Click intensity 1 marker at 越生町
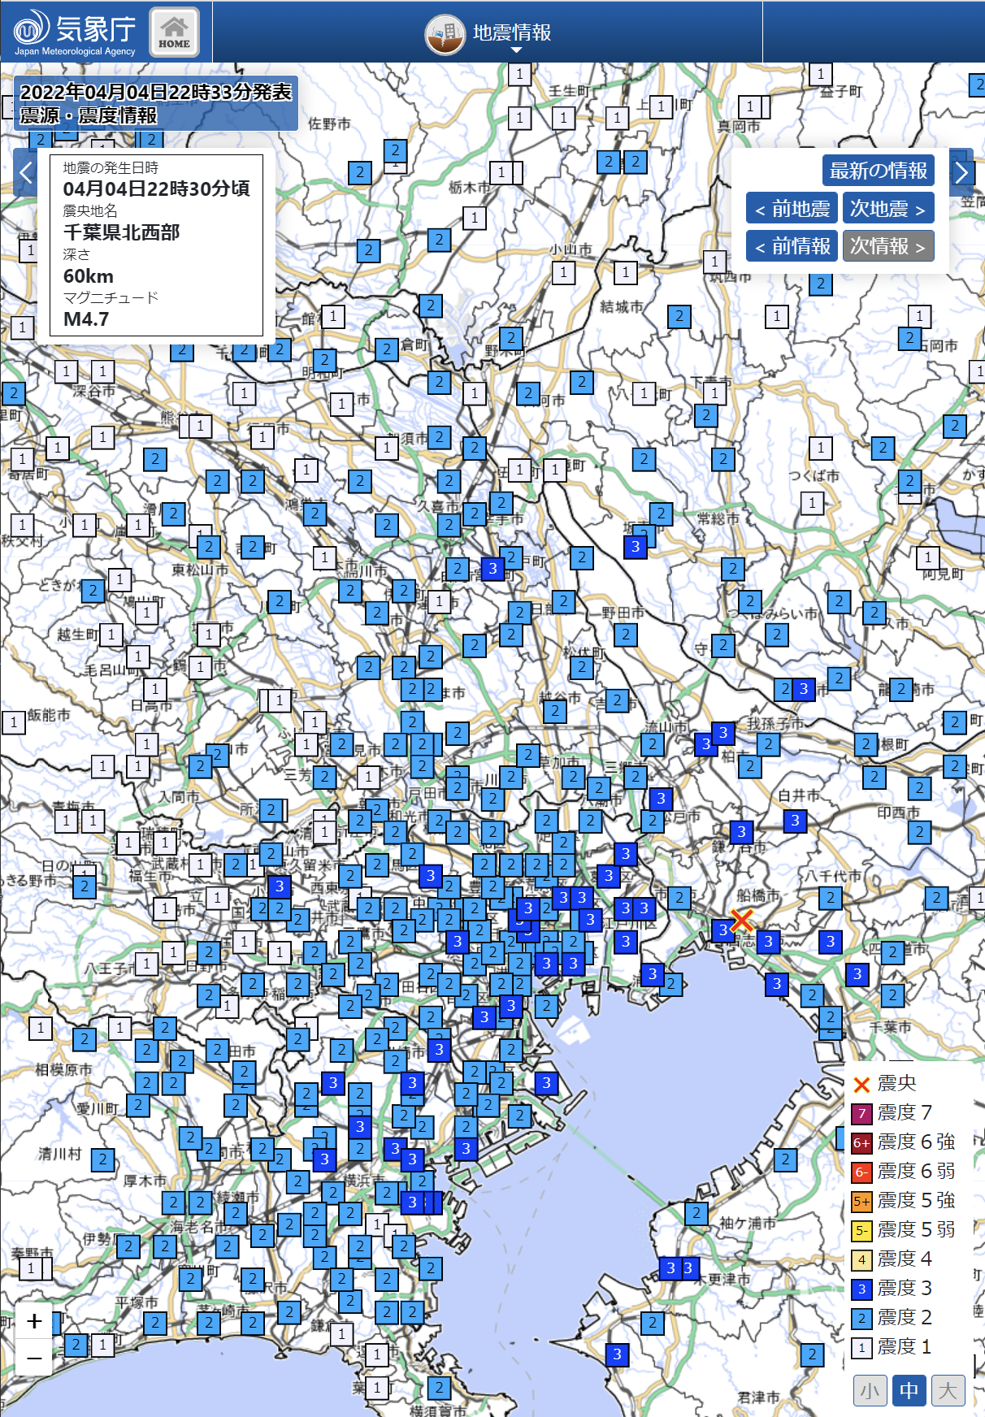 coord(111,634)
